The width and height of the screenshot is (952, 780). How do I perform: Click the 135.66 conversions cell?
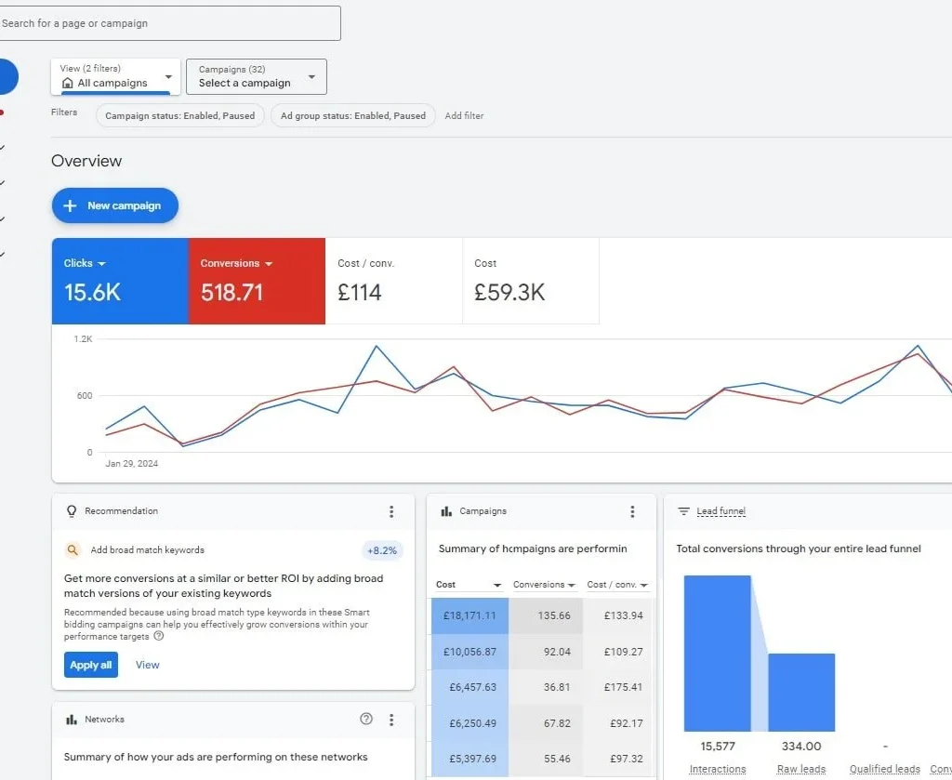point(546,615)
